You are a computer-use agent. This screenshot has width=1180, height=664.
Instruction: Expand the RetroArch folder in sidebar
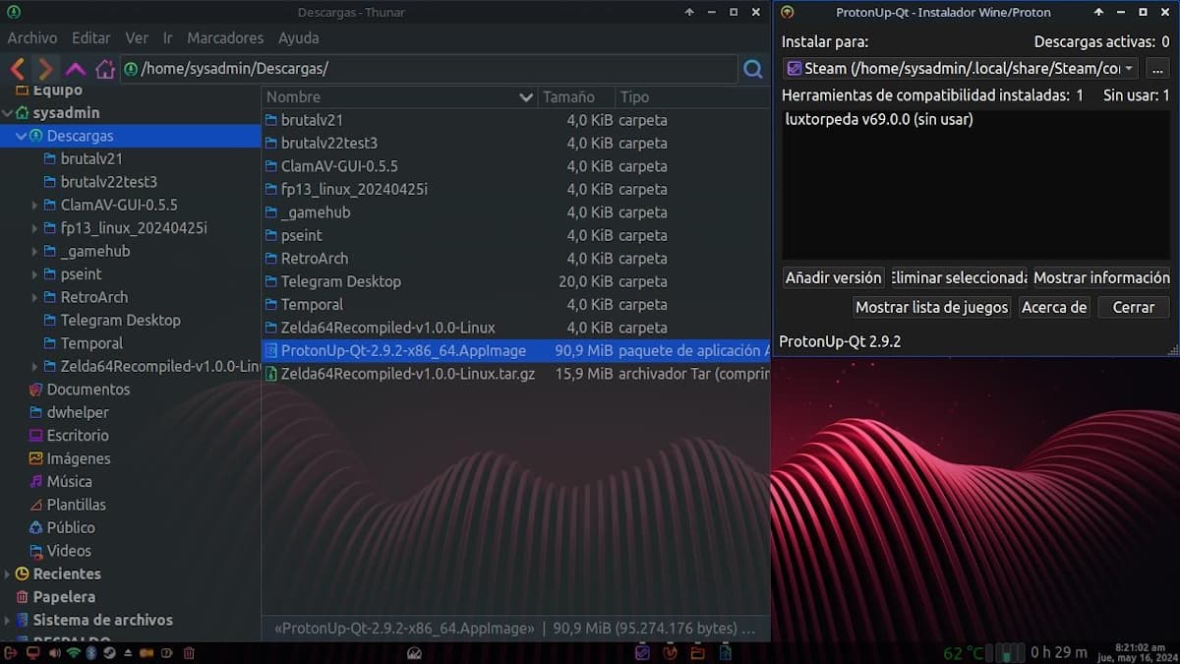[x=35, y=297]
